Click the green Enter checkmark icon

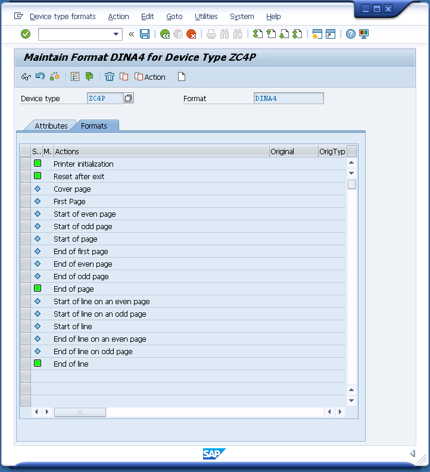pyautogui.click(x=26, y=34)
